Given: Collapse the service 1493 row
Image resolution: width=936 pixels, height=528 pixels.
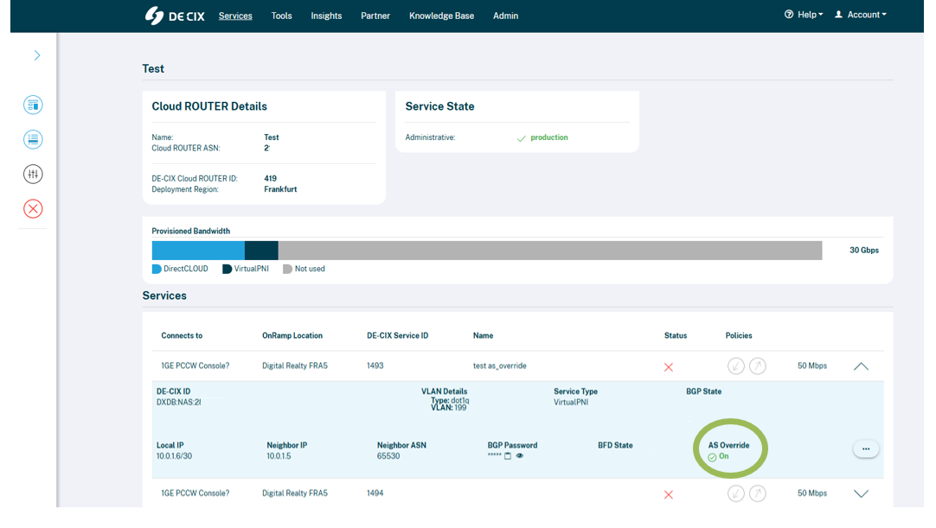Looking at the screenshot, I should (861, 366).
